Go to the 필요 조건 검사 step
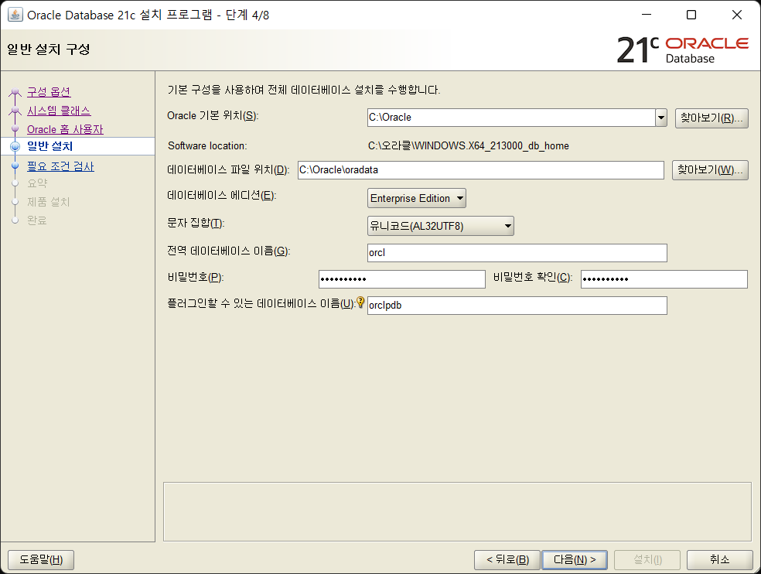 [x=60, y=166]
